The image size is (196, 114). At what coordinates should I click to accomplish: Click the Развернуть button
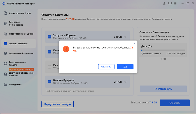pos(163,89)
